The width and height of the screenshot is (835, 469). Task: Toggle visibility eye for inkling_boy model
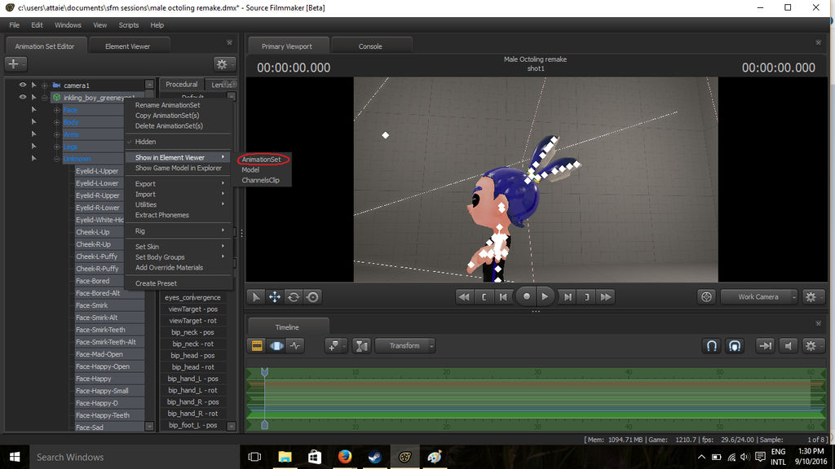click(22, 98)
